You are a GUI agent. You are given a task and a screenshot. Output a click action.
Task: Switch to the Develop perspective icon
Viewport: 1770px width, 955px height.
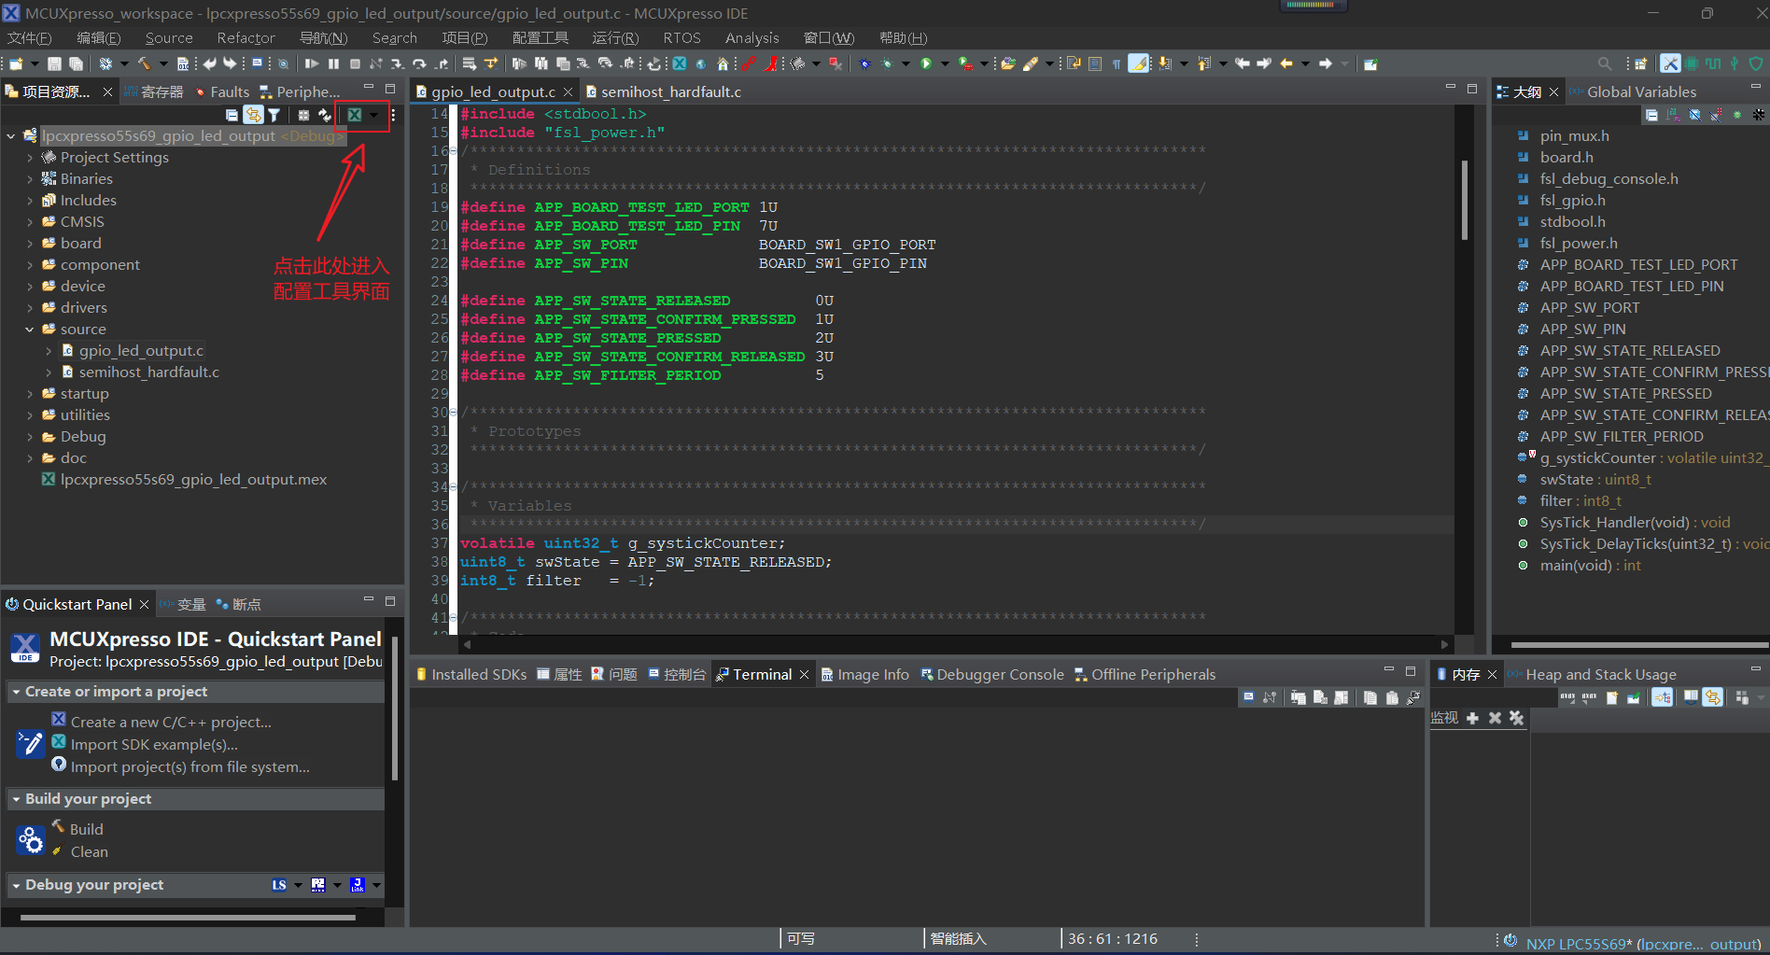1670,63
